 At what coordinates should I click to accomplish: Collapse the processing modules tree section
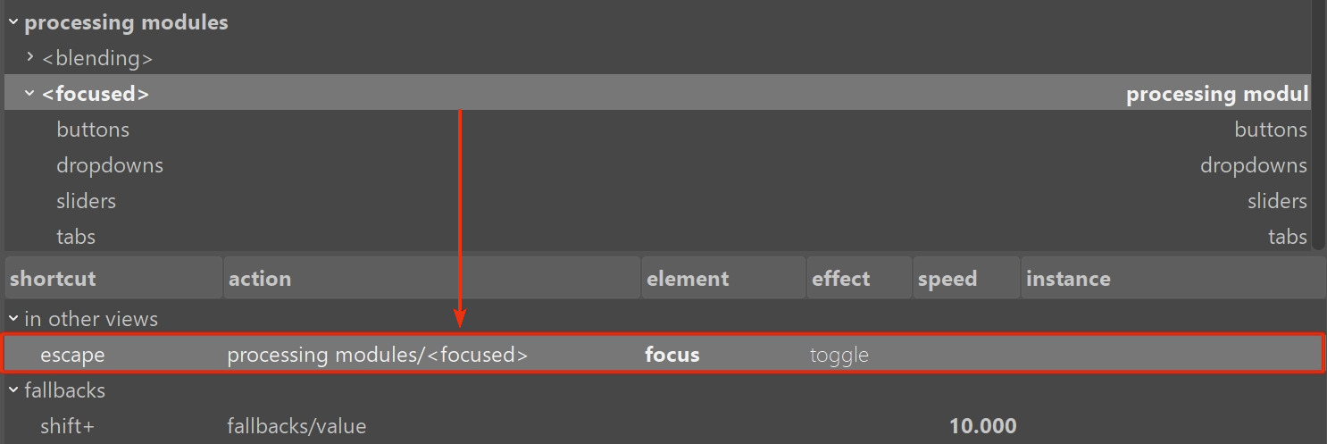coord(13,22)
